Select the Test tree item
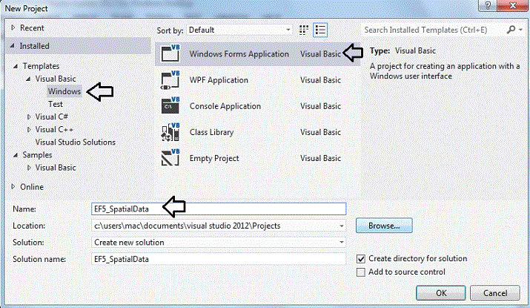 pos(56,104)
